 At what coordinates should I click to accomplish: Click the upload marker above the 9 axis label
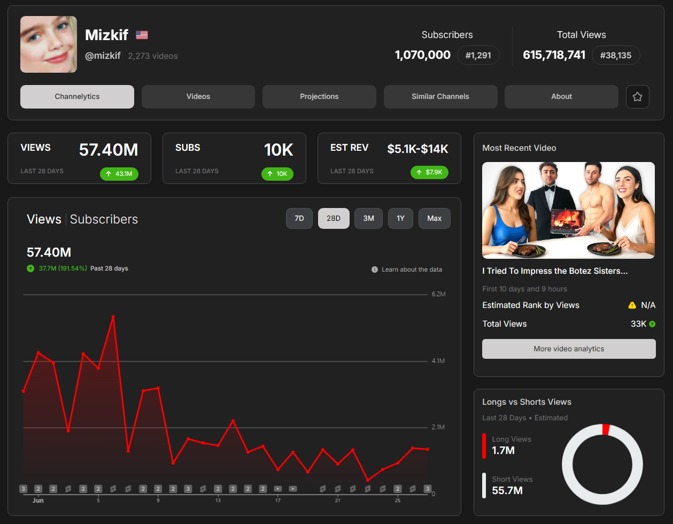point(158,489)
